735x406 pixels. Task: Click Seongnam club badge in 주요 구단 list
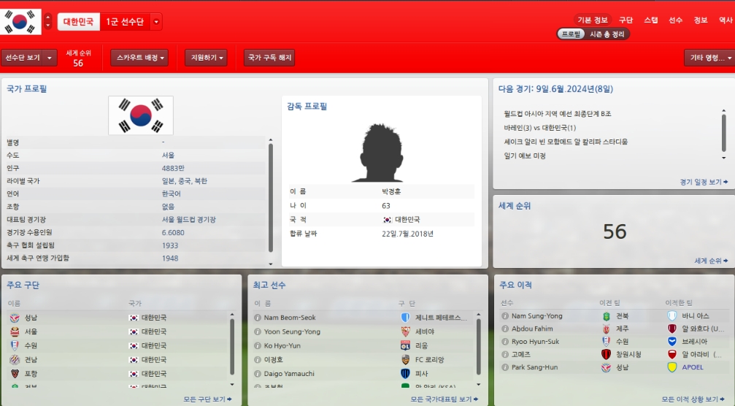point(15,318)
